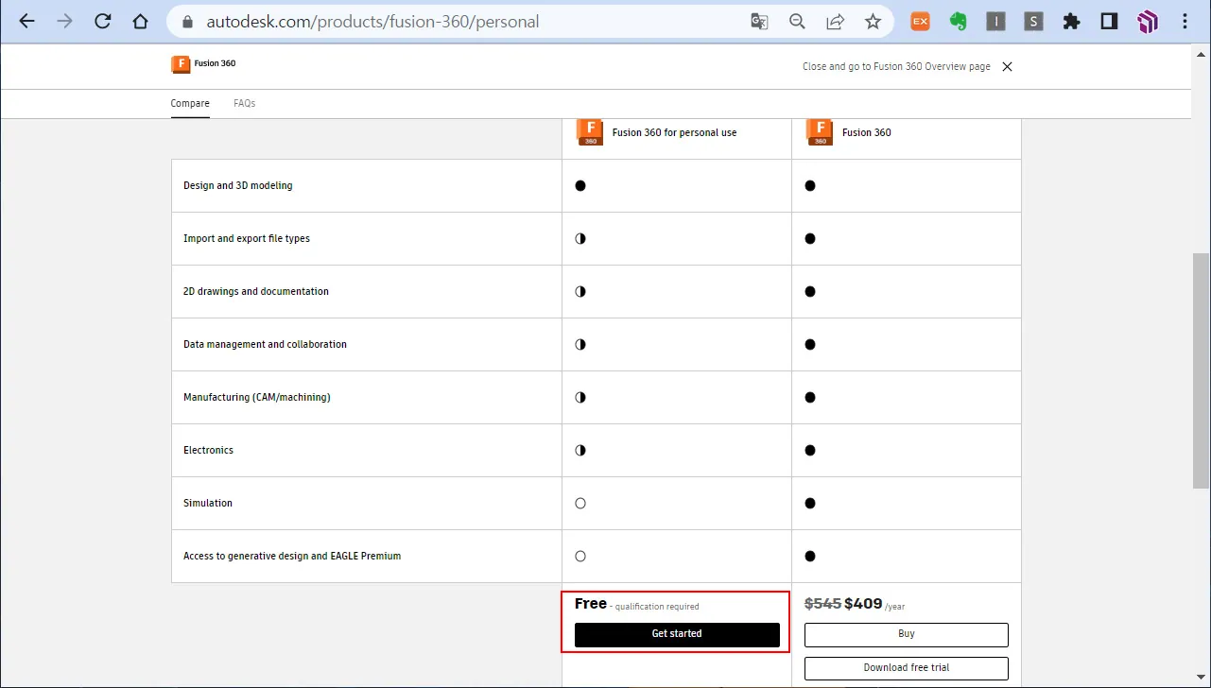Click Manufacturing (CAM/machining) label

point(257,398)
